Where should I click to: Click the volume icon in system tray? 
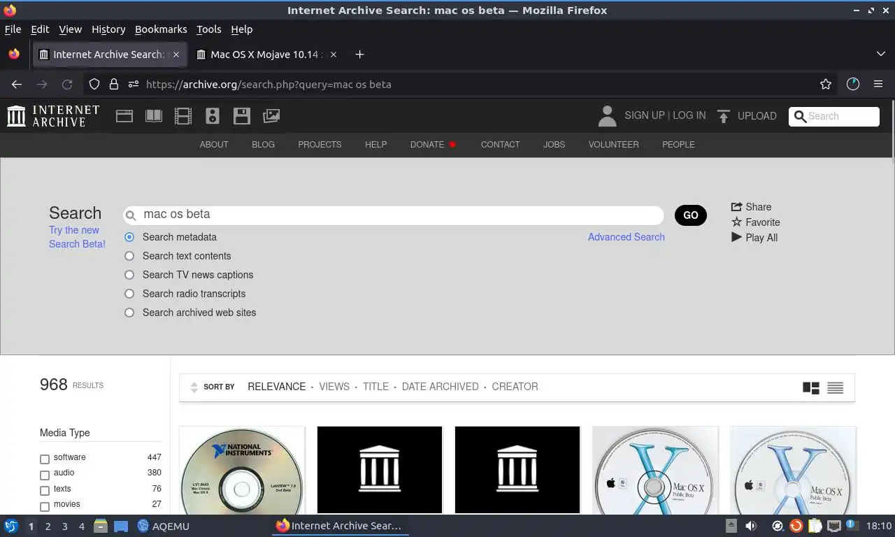(751, 526)
